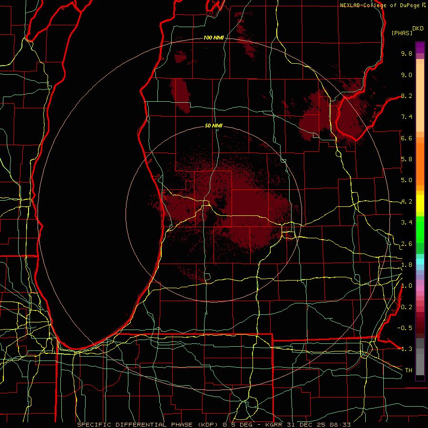Click the -0.5 scale value

coord(405,328)
